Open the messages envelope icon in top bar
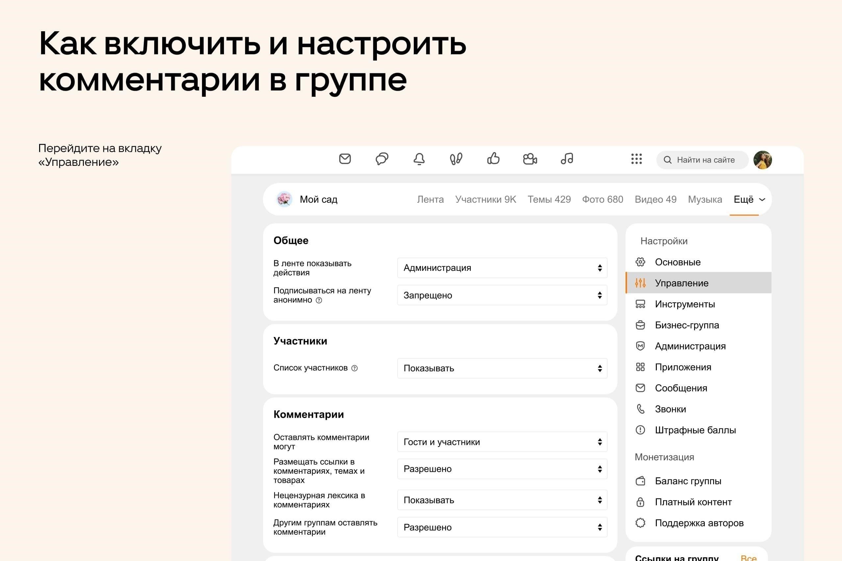Image resolution: width=842 pixels, height=561 pixels. (345, 159)
